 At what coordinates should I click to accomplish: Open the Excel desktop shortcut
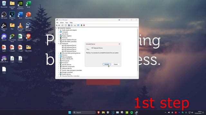[28, 4]
